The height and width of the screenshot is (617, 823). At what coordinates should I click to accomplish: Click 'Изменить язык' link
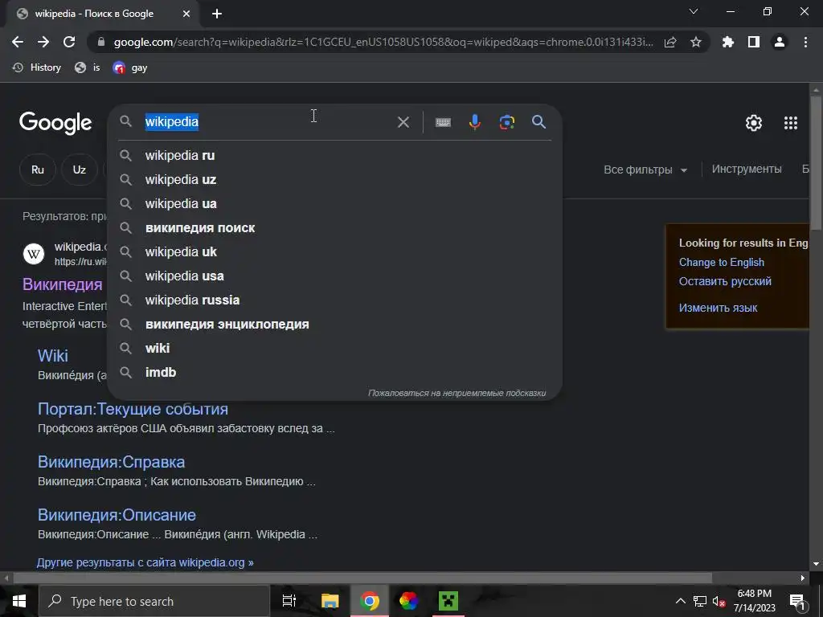pyautogui.click(x=718, y=308)
